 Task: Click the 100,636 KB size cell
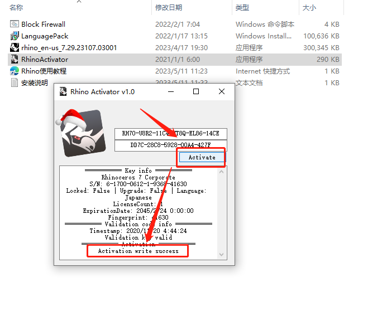click(321, 36)
